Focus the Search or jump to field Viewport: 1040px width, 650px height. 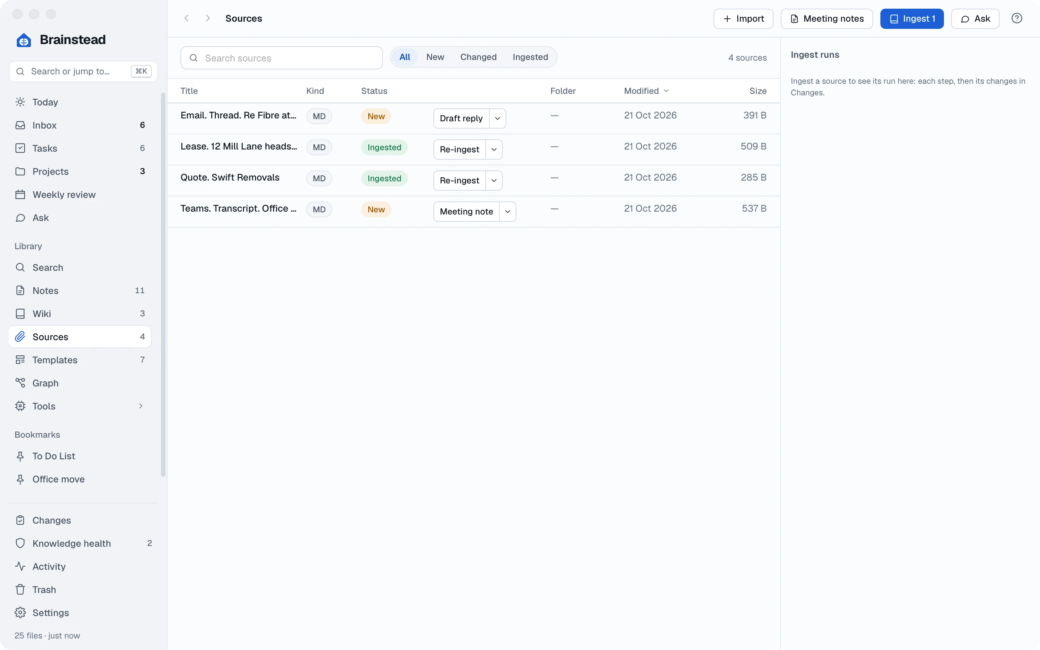coord(83,71)
